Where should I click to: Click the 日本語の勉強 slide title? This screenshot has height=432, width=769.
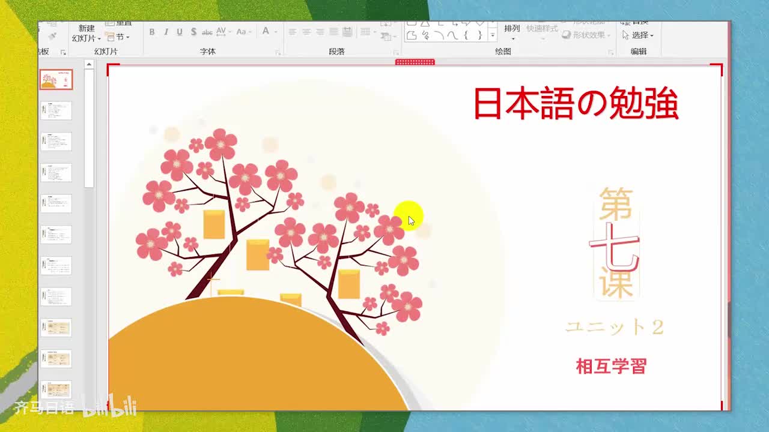tap(576, 104)
